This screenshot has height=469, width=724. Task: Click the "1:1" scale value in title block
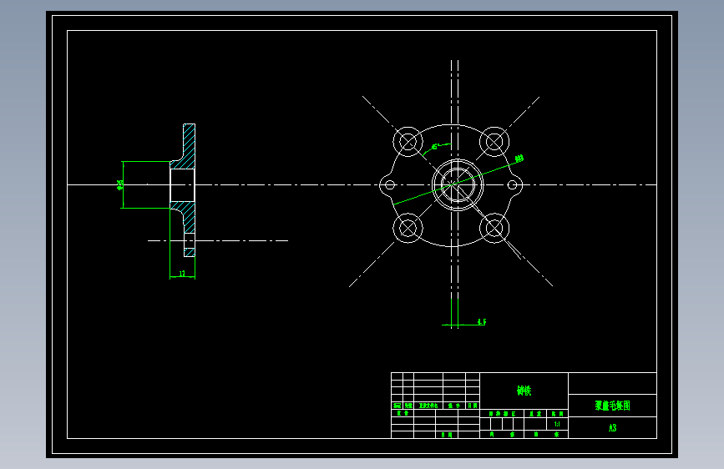click(557, 424)
